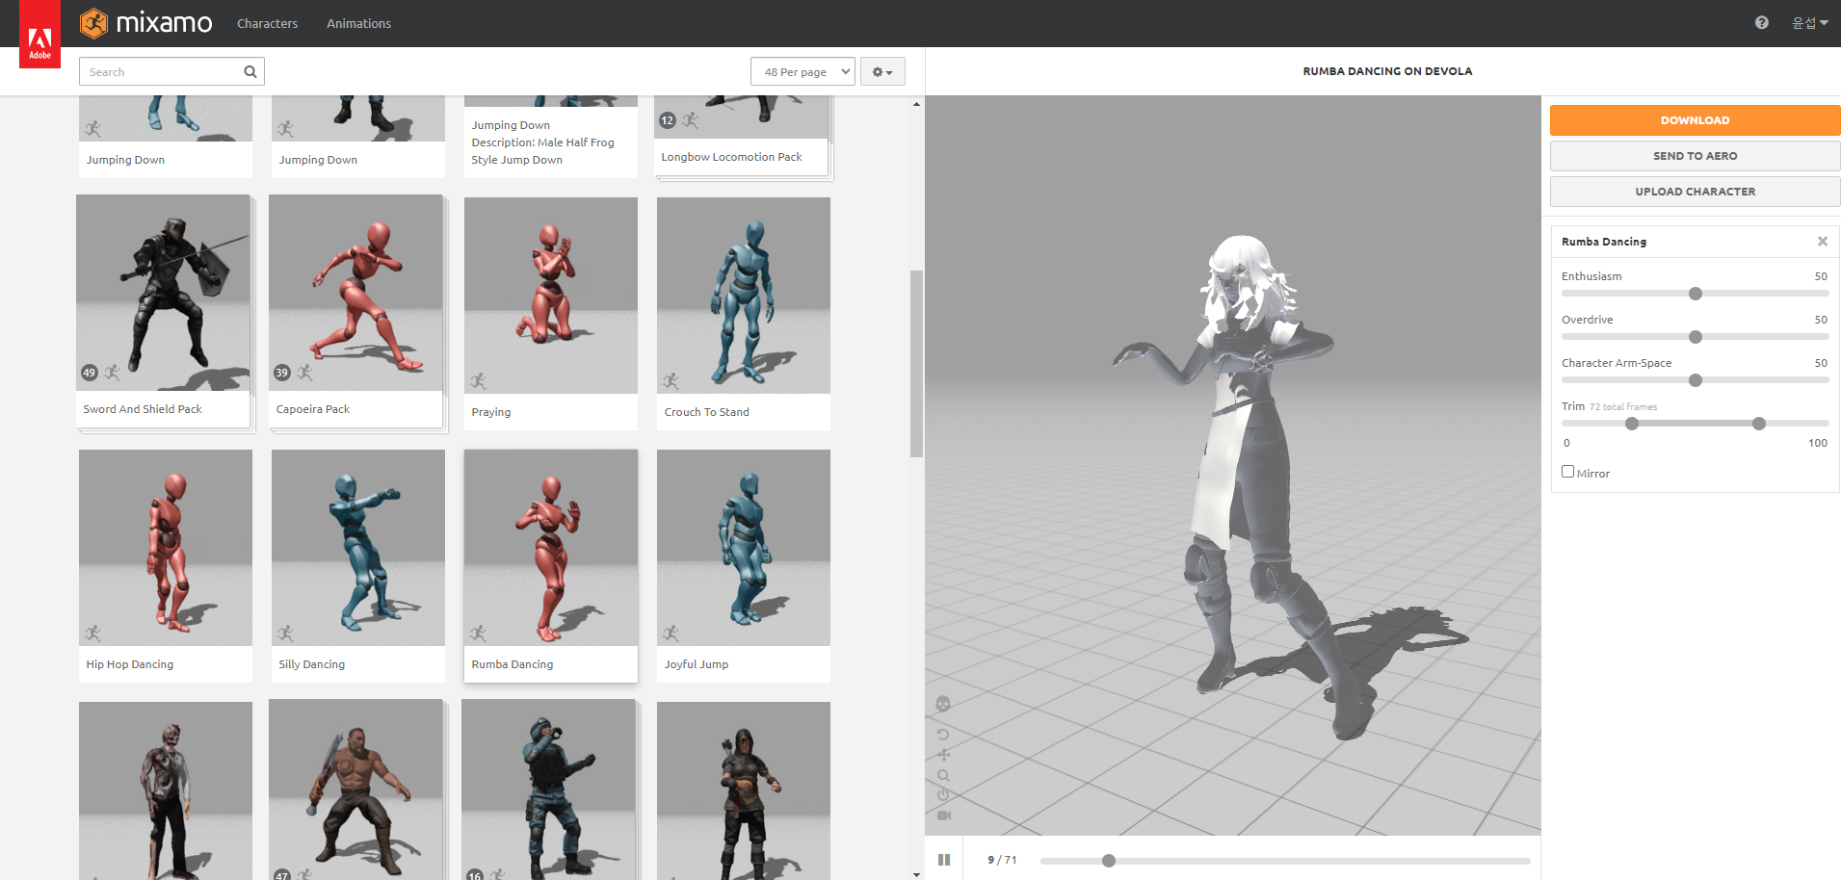Click pack count badge 12 on Longbow Locomotion
Image resolution: width=1841 pixels, height=880 pixels.
point(668,120)
